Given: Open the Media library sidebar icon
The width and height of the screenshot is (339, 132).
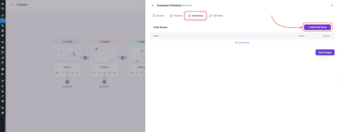Looking at the screenshot, I should pyautogui.click(x=3, y=26).
